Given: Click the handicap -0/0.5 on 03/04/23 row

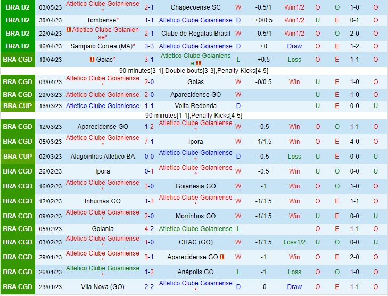Looking at the screenshot, I should 263,82.
